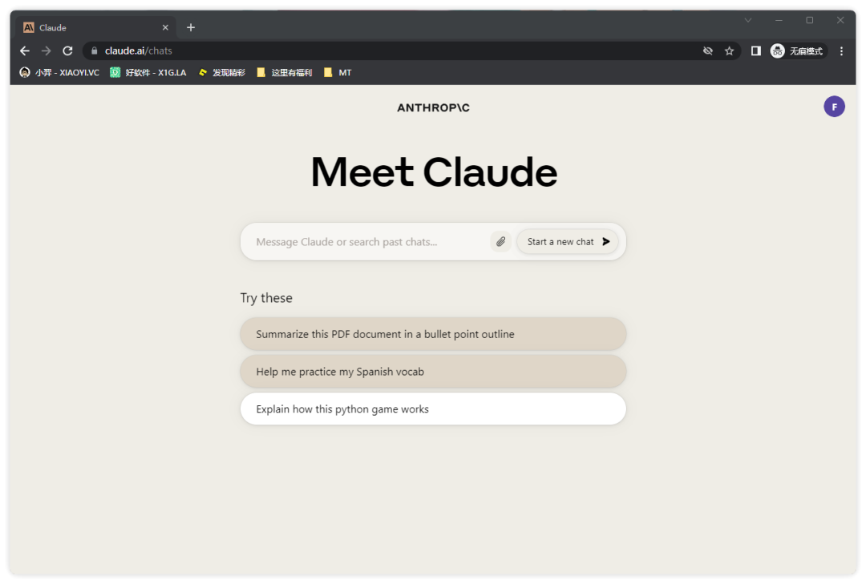
Task: Open the Chrome three-dot menu
Action: pyautogui.click(x=841, y=50)
